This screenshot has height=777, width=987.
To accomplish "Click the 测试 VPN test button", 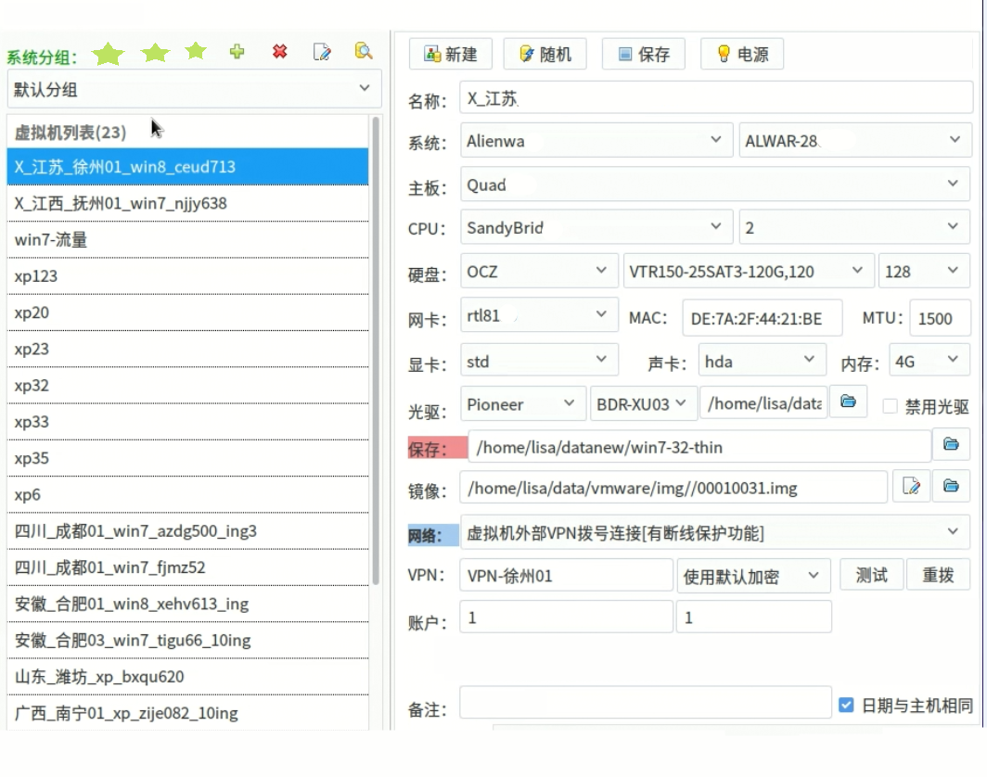I will click(x=871, y=575).
